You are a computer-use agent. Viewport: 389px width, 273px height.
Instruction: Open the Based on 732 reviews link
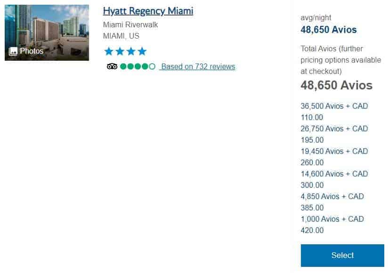(197, 66)
